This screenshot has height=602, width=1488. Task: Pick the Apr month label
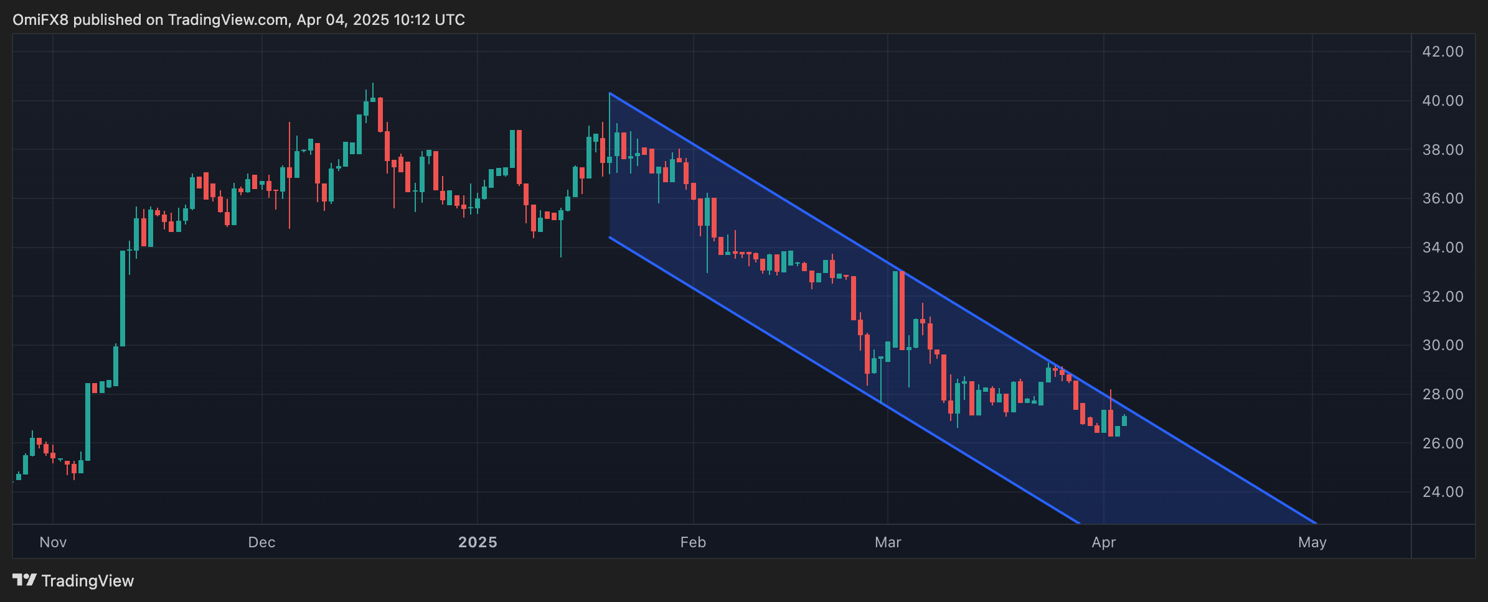point(1104,542)
